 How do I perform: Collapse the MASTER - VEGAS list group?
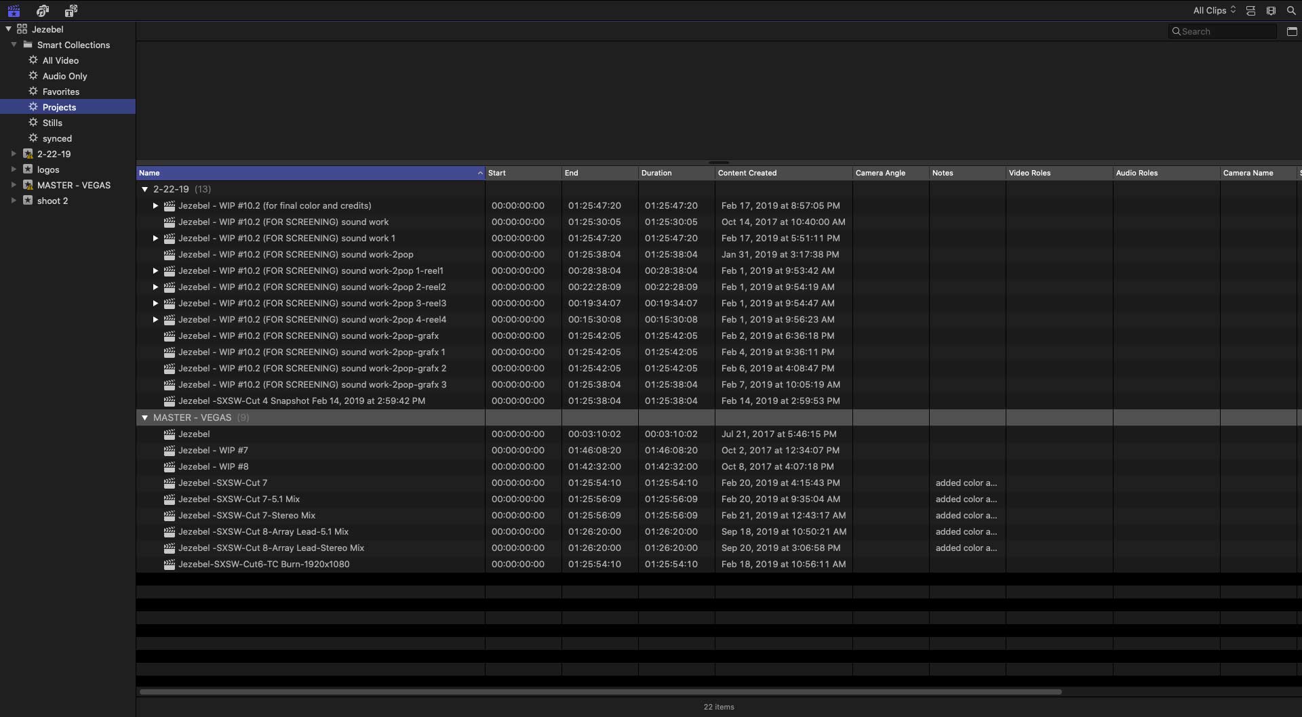pyautogui.click(x=144, y=417)
